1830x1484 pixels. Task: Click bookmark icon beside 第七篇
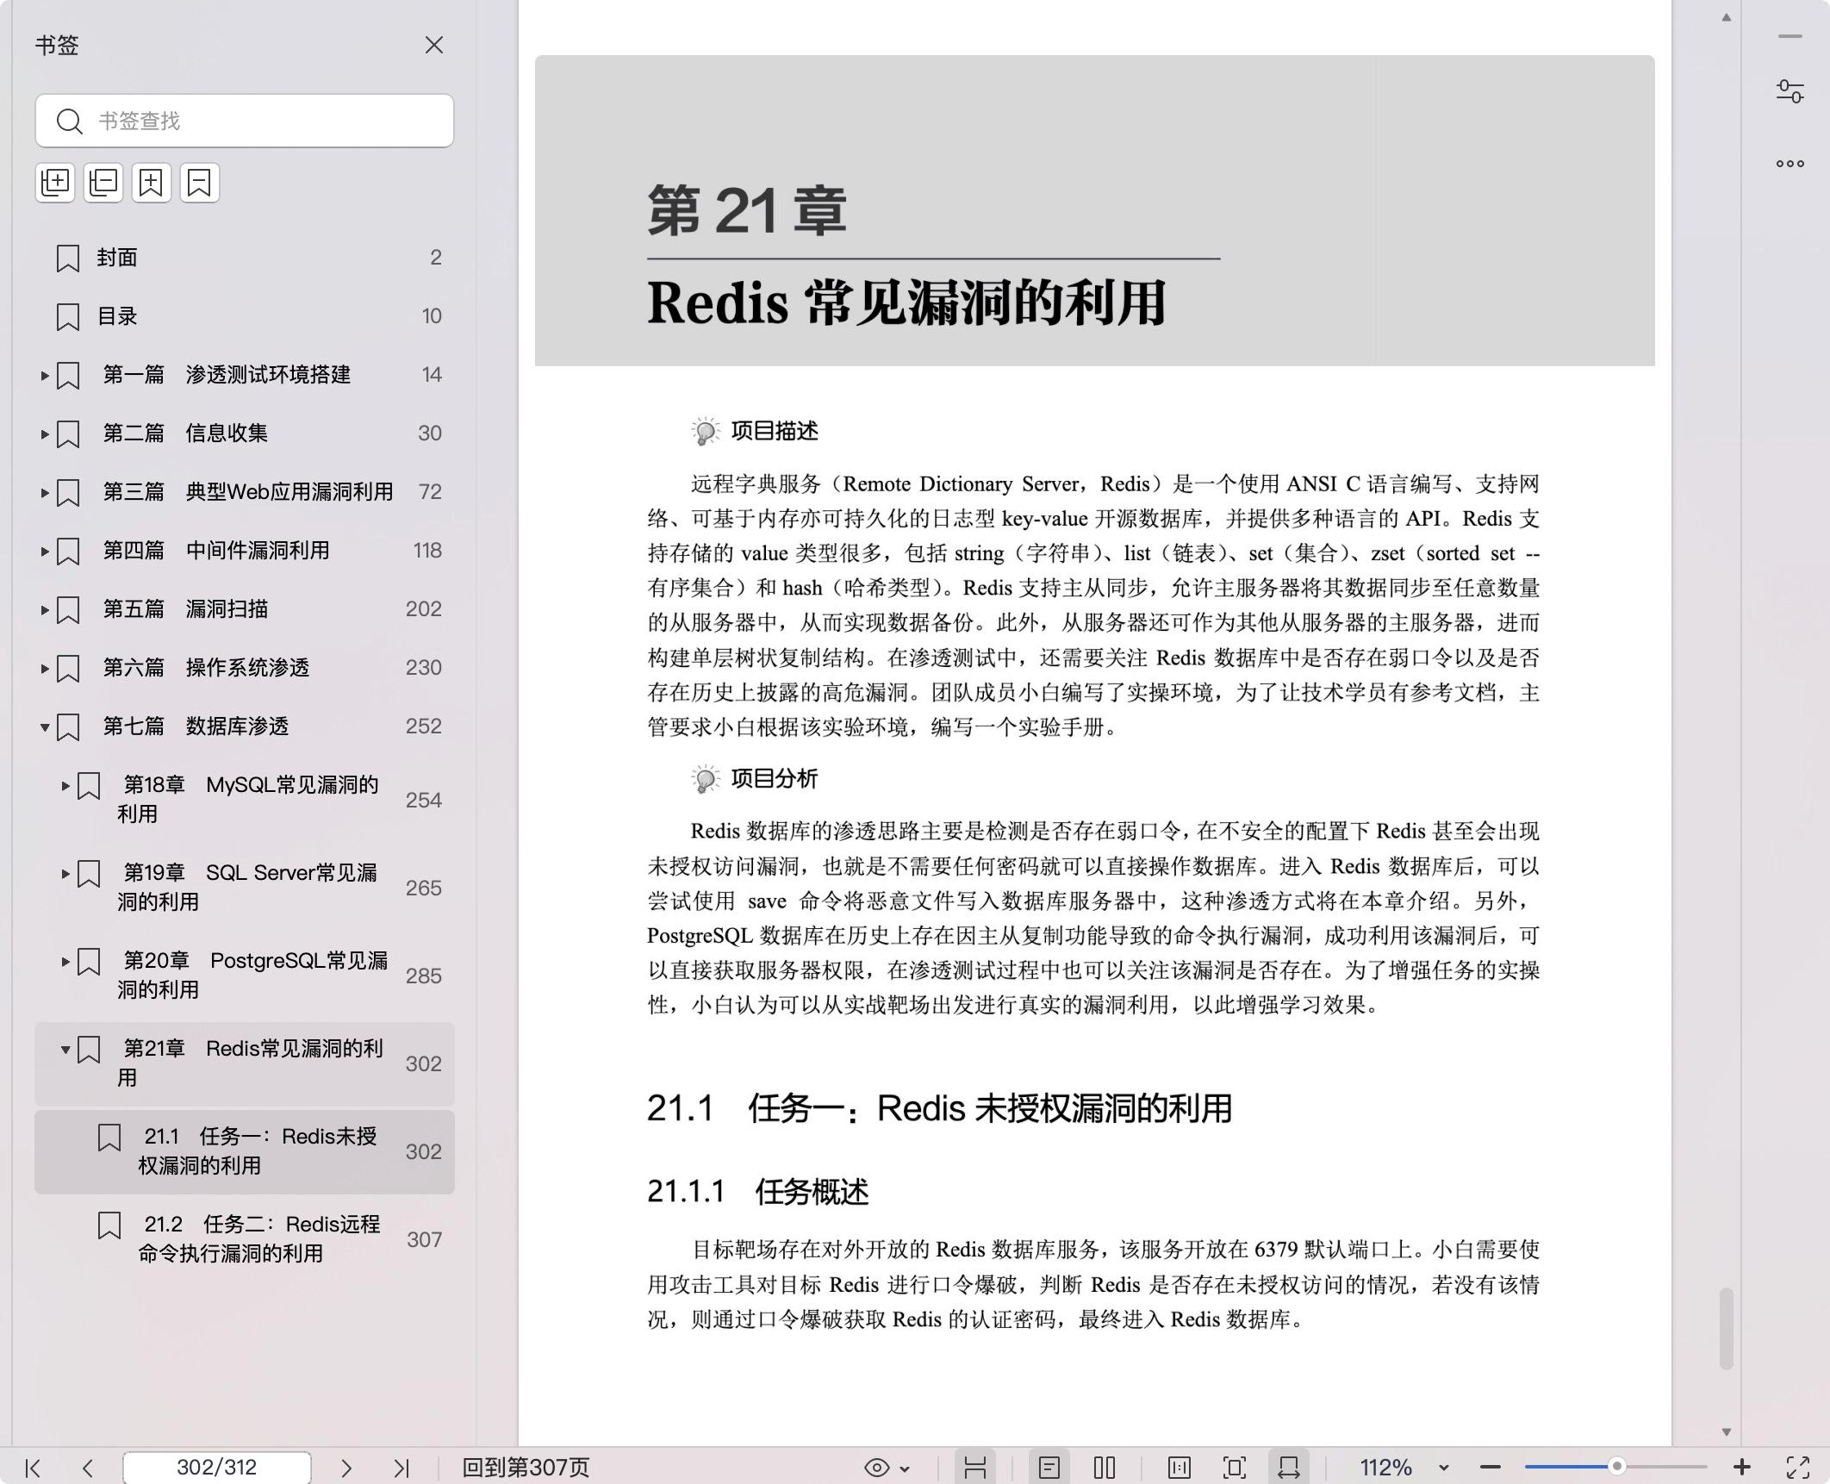tap(68, 727)
